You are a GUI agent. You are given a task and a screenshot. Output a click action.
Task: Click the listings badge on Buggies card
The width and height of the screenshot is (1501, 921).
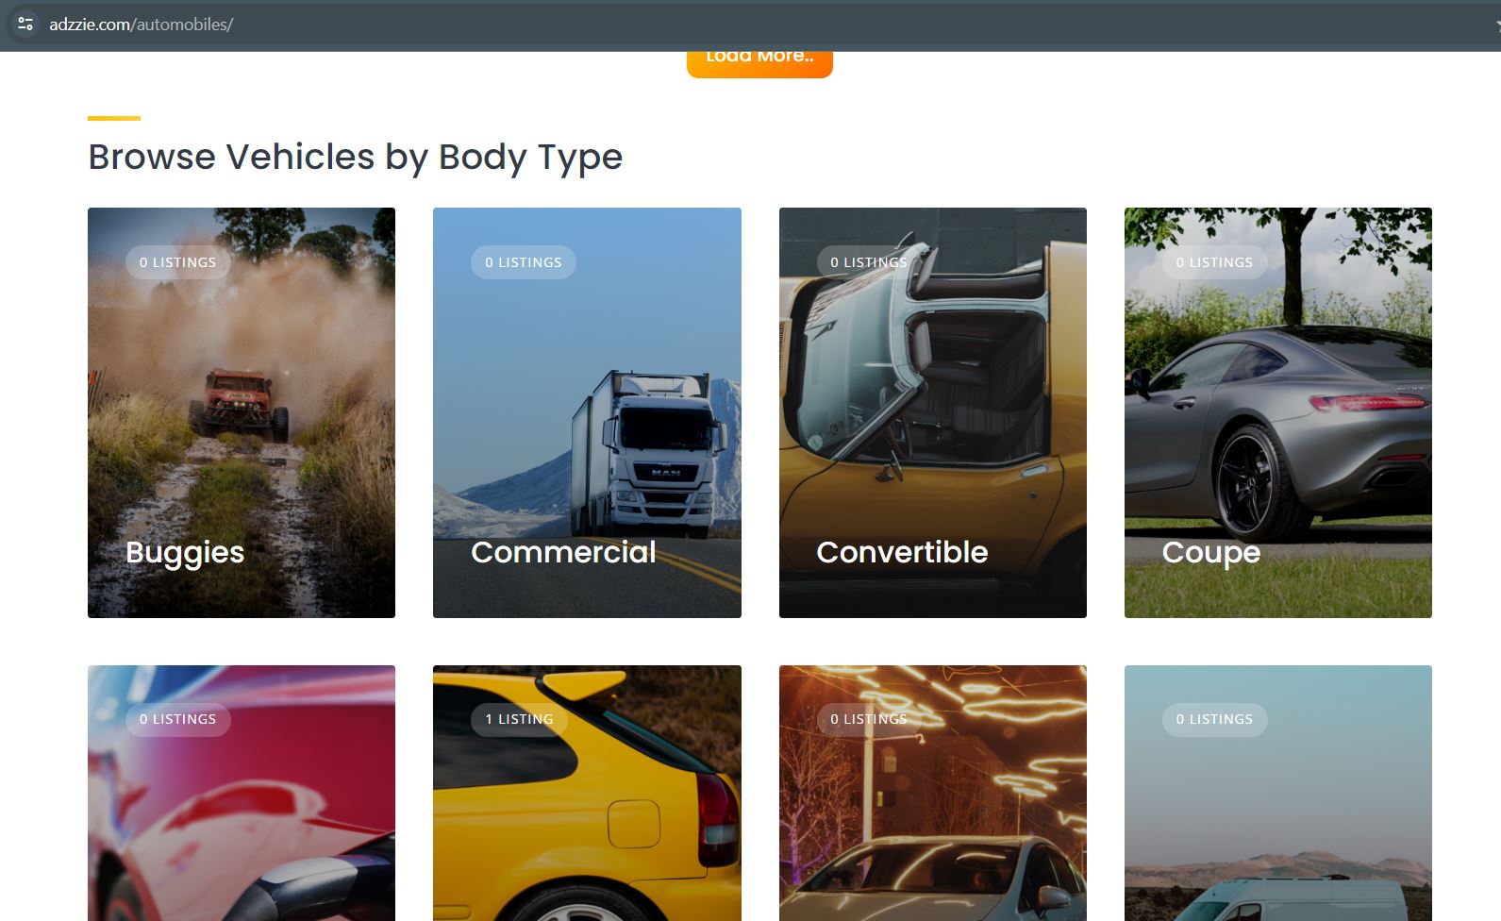click(177, 262)
